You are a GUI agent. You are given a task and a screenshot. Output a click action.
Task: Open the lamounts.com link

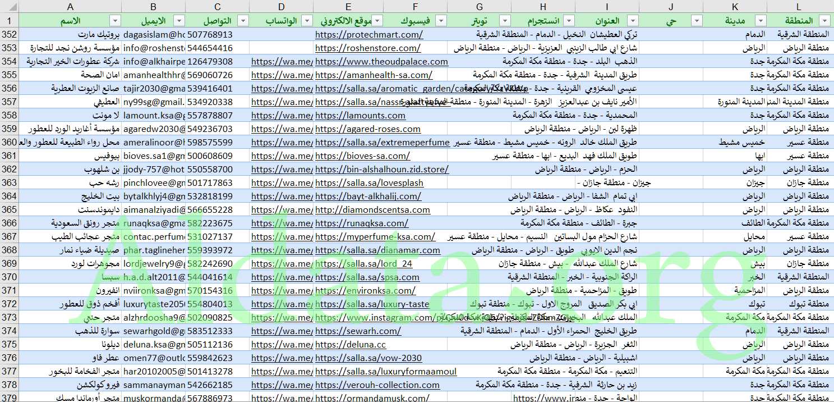pyautogui.click(x=360, y=115)
